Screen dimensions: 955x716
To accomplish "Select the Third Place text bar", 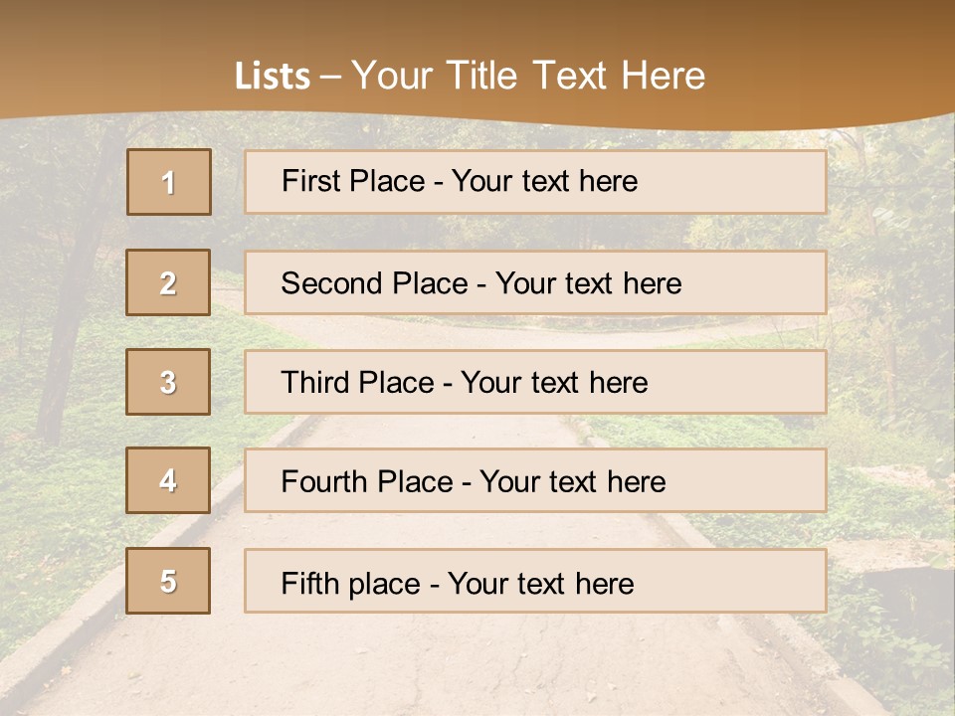I will click(x=535, y=382).
